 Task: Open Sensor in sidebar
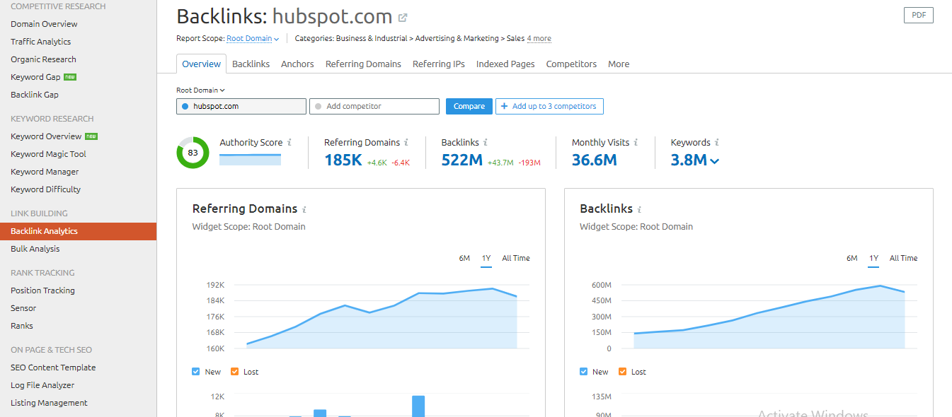click(x=23, y=308)
